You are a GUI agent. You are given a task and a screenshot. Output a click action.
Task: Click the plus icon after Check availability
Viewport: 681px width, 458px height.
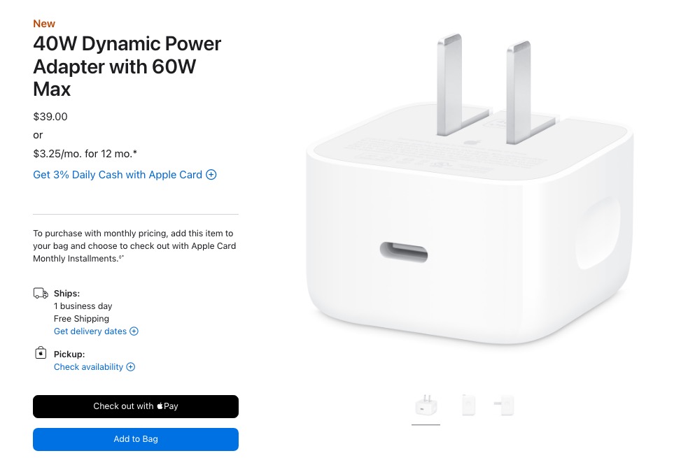(131, 367)
